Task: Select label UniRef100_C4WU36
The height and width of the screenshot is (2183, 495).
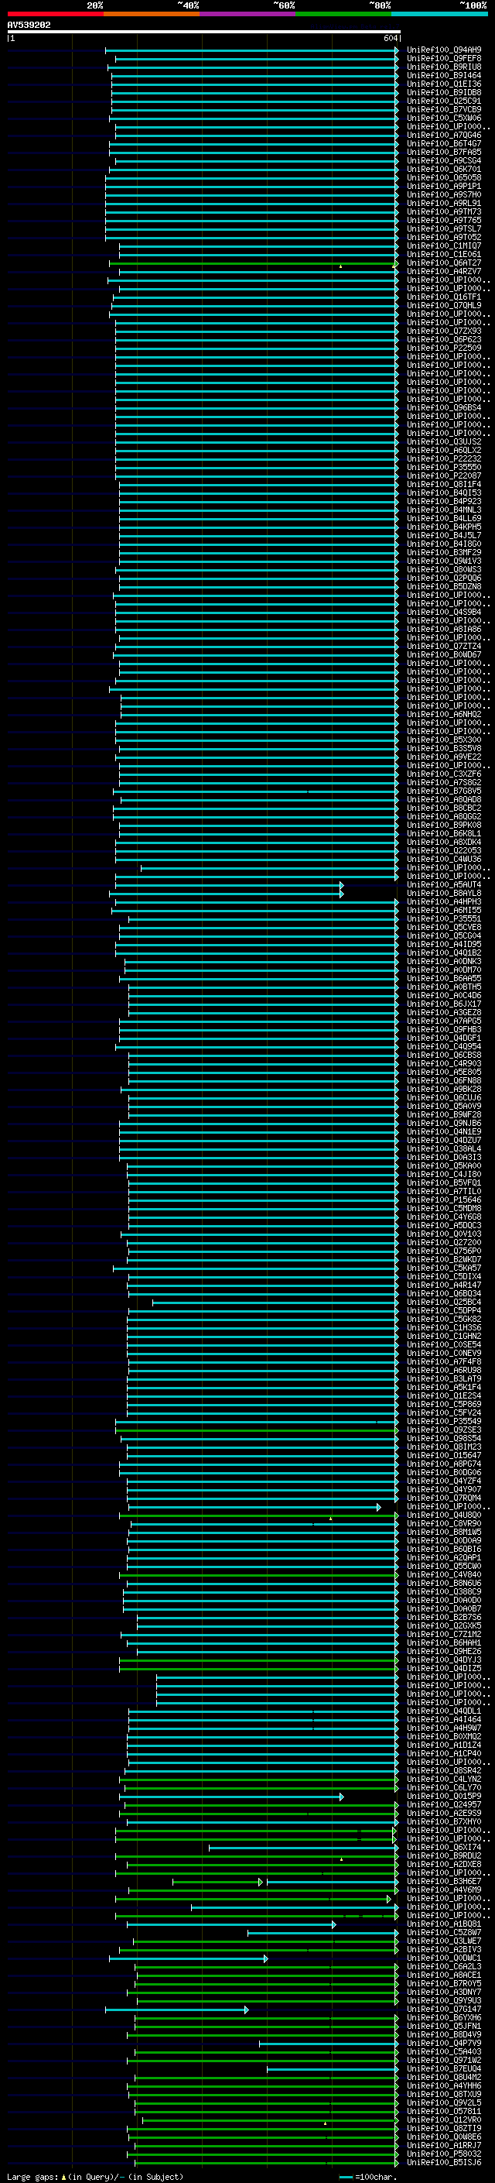Action: pyautogui.click(x=444, y=860)
